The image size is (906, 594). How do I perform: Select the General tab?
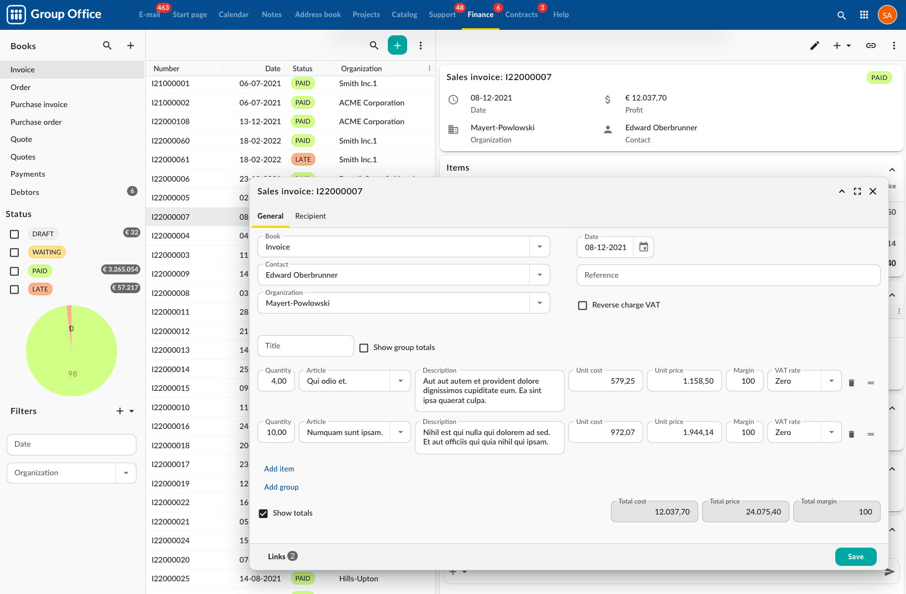coord(270,216)
